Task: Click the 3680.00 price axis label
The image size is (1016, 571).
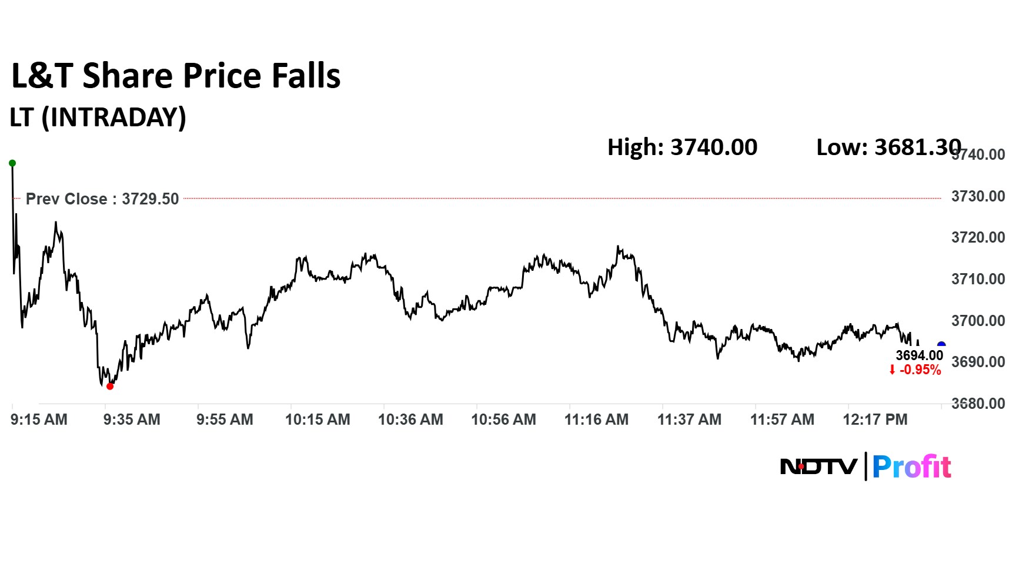Action: [x=978, y=404]
